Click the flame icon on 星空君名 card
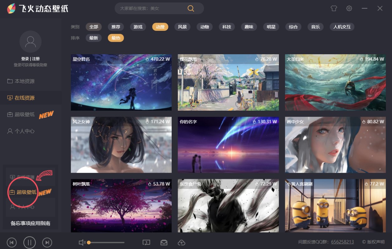This screenshot has width=392, height=249. (148, 59)
